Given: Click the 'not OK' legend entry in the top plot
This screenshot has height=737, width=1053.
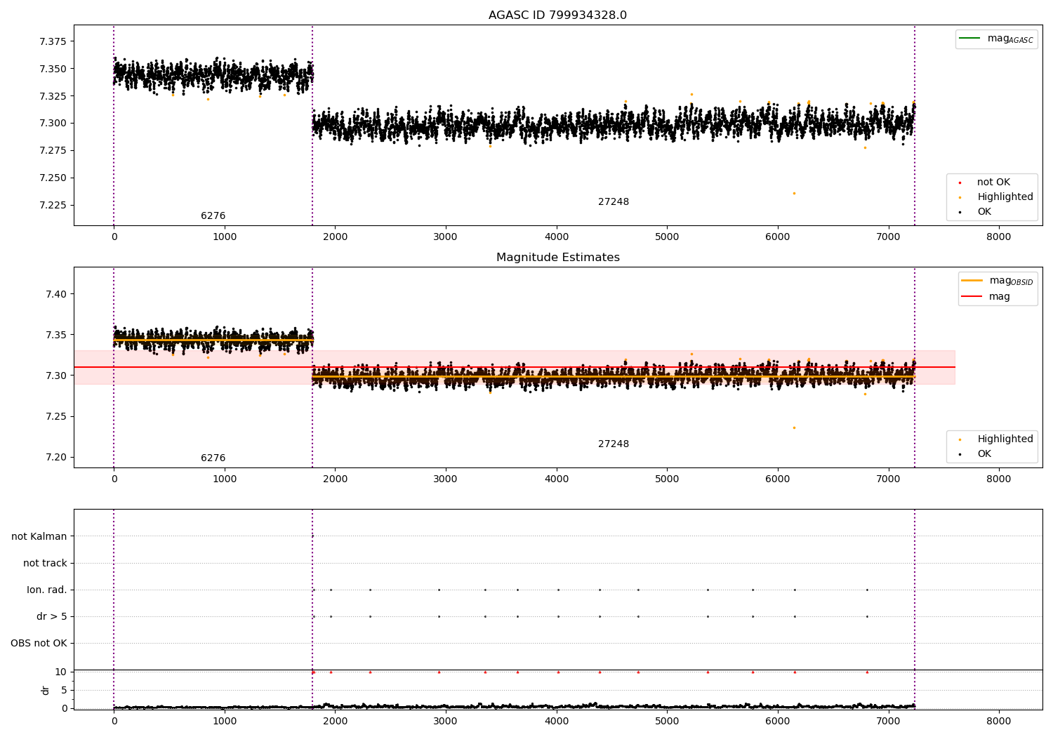Looking at the screenshot, I should pyautogui.click(x=984, y=182).
